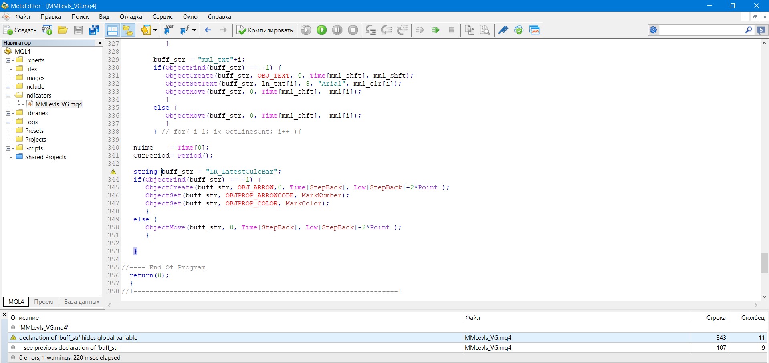Open the Окно menu

190,17
